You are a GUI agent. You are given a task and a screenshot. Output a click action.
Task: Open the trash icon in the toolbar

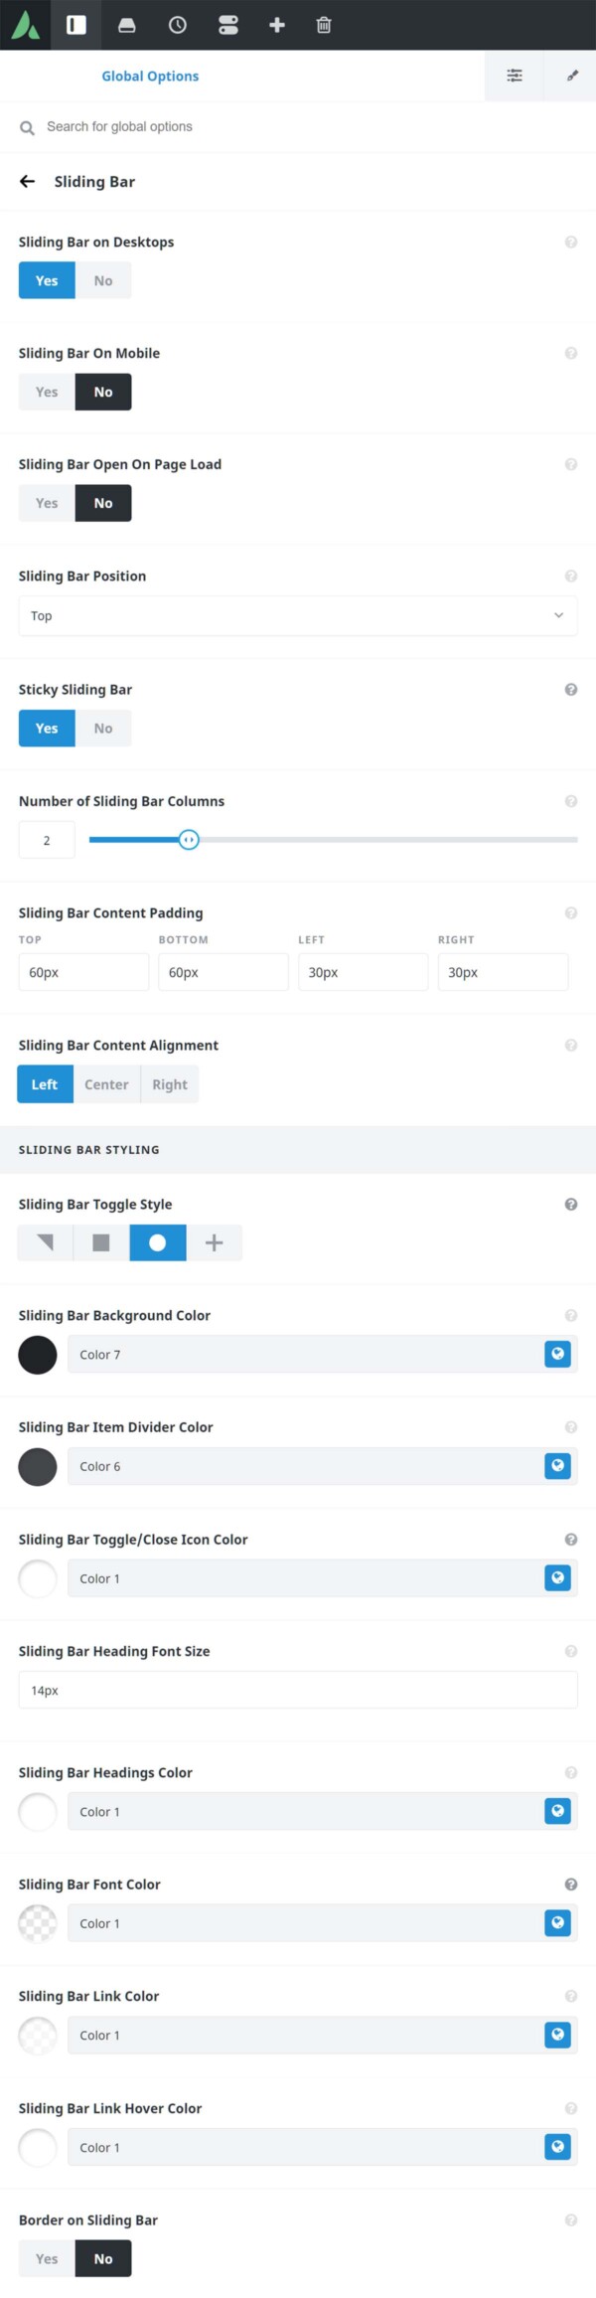[x=324, y=25]
